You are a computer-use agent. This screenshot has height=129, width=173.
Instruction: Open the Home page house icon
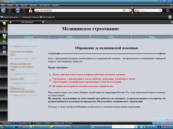[30, 11]
